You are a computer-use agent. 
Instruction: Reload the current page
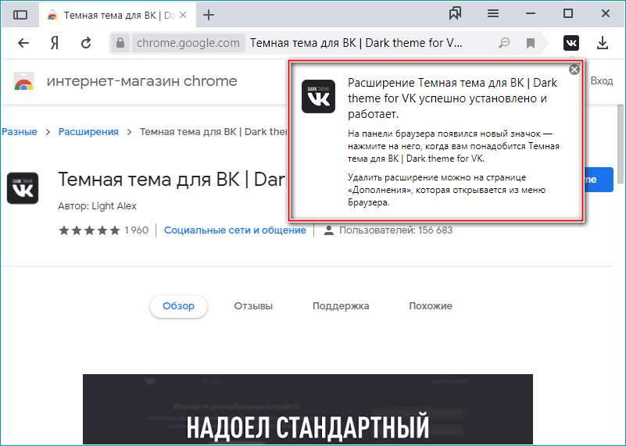pyautogui.click(x=86, y=43)
